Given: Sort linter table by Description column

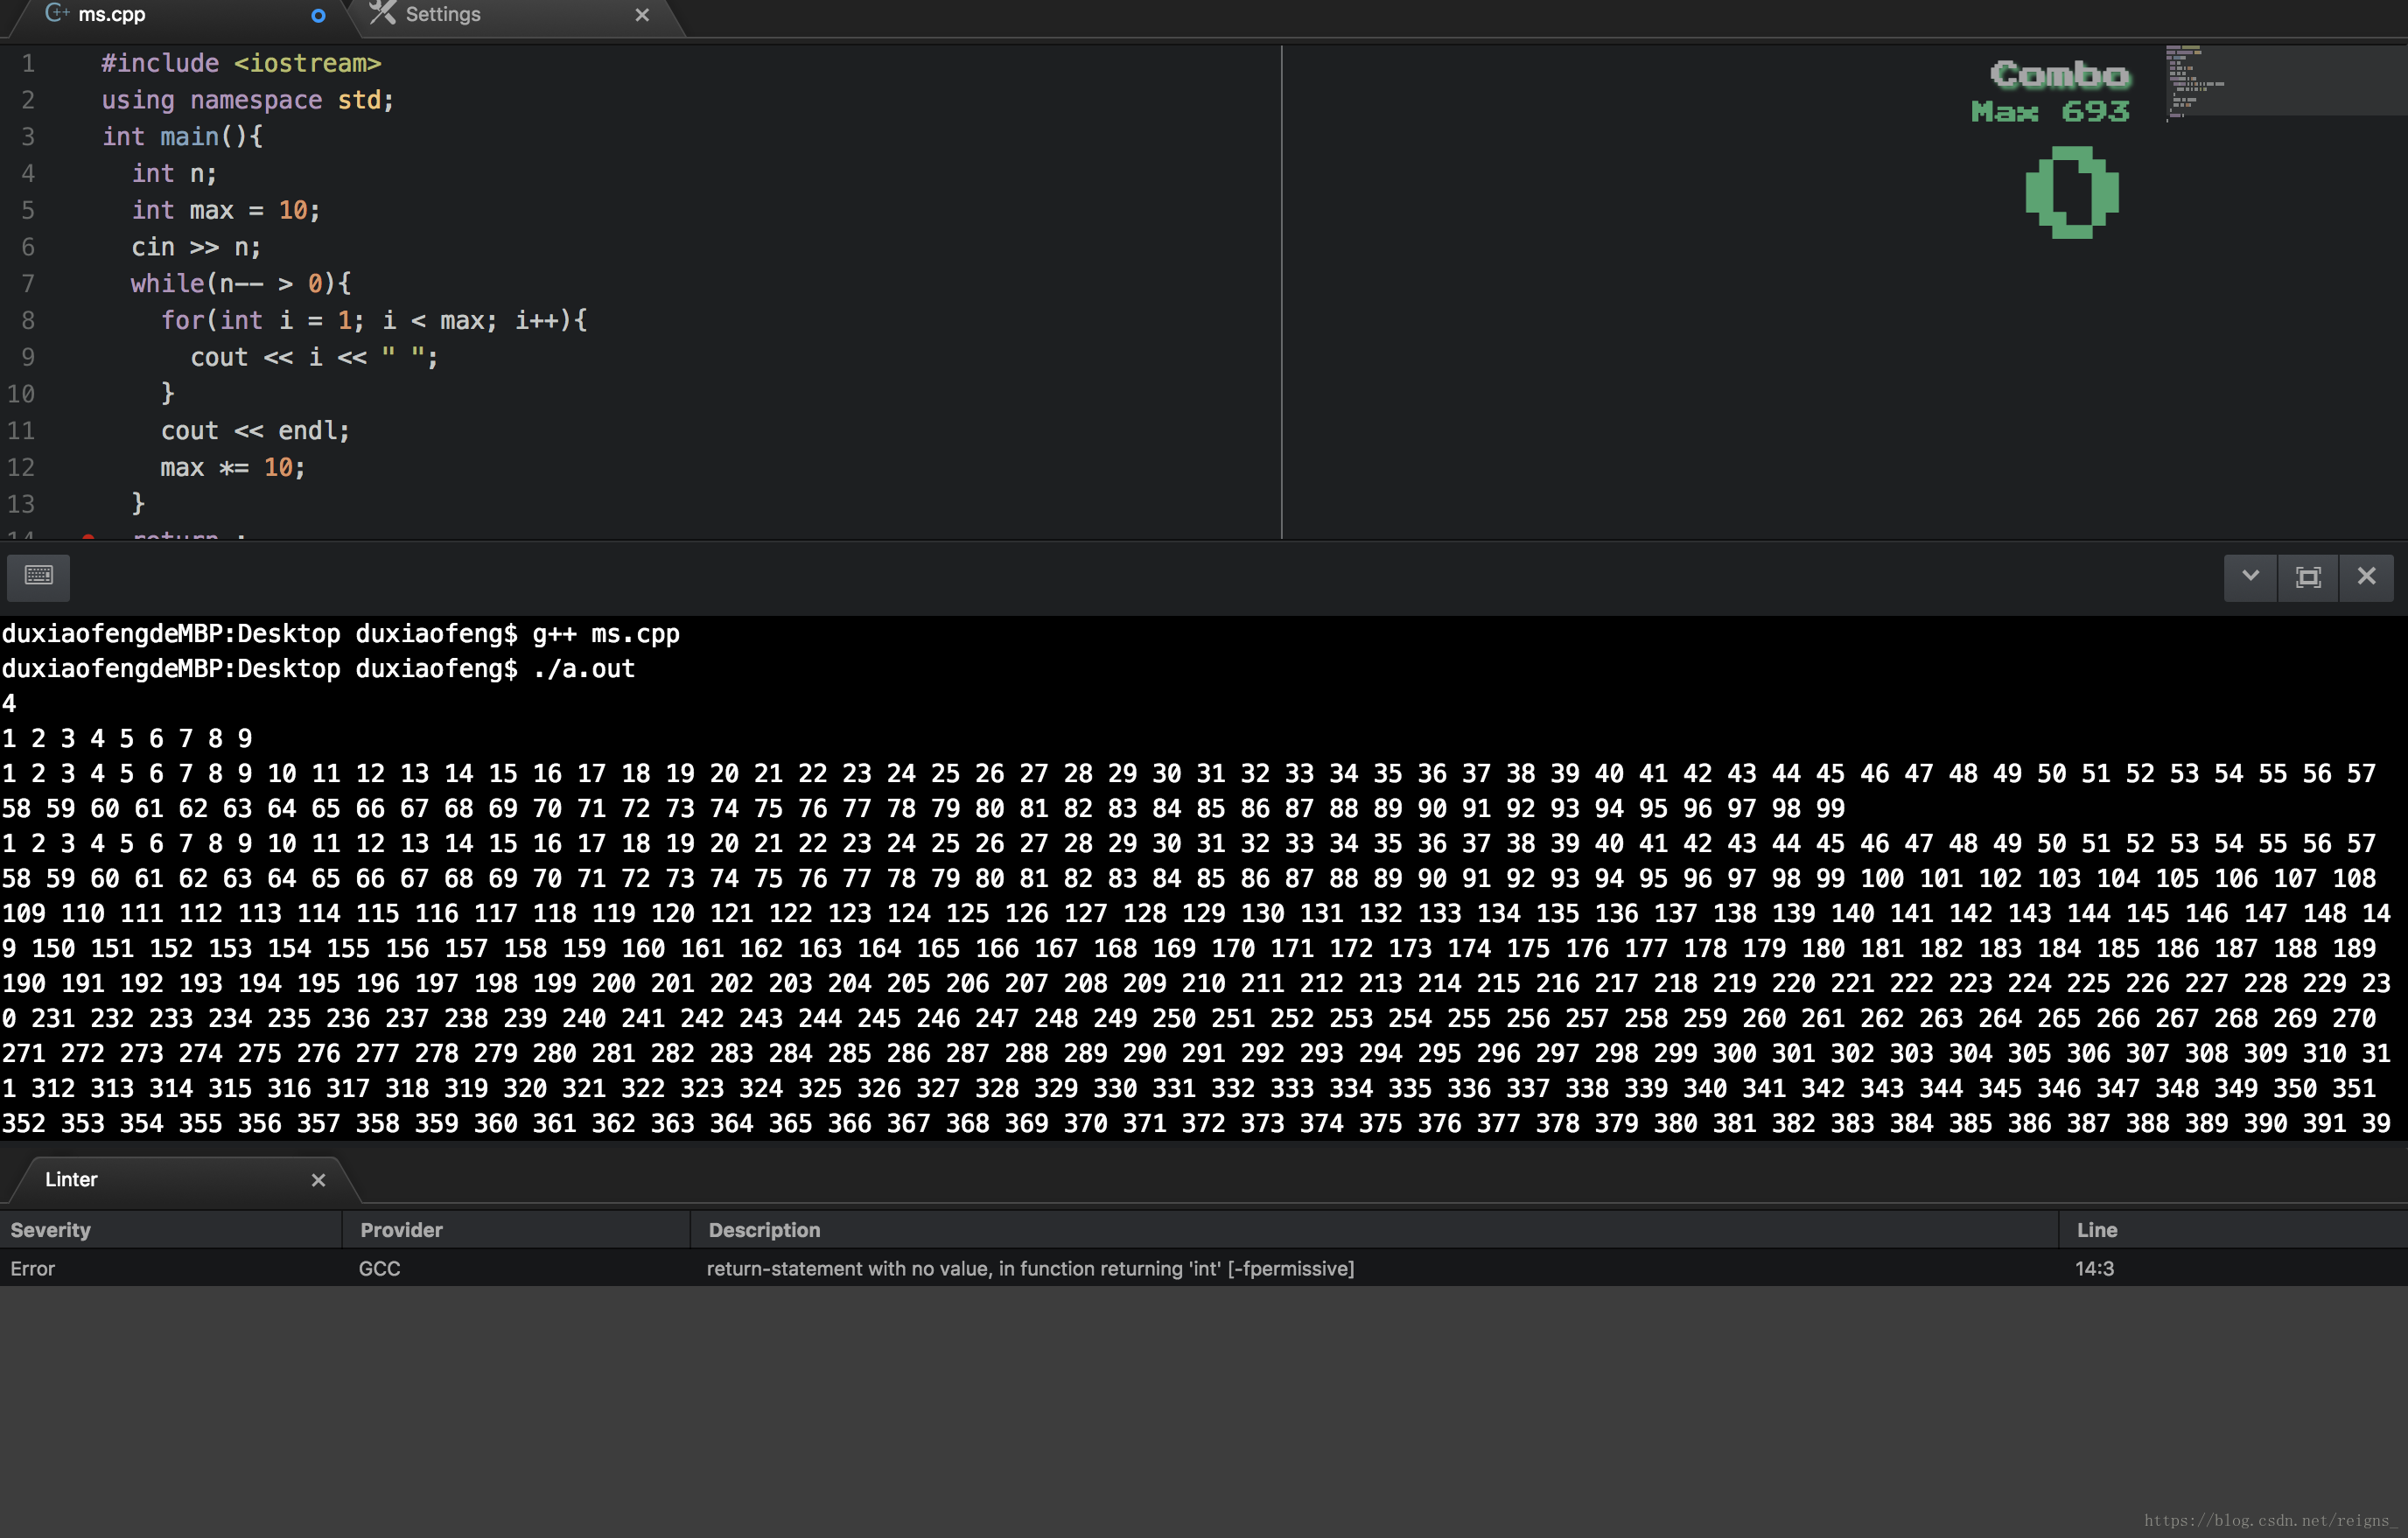Looking at the screenshot, I should click(1374, 1229).
